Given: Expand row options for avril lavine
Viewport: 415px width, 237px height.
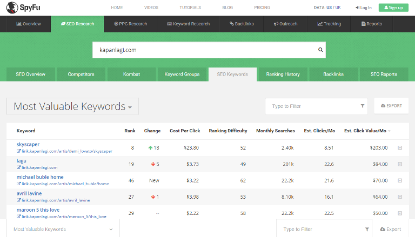Looking at the screenshot, I should coord(400,197).
